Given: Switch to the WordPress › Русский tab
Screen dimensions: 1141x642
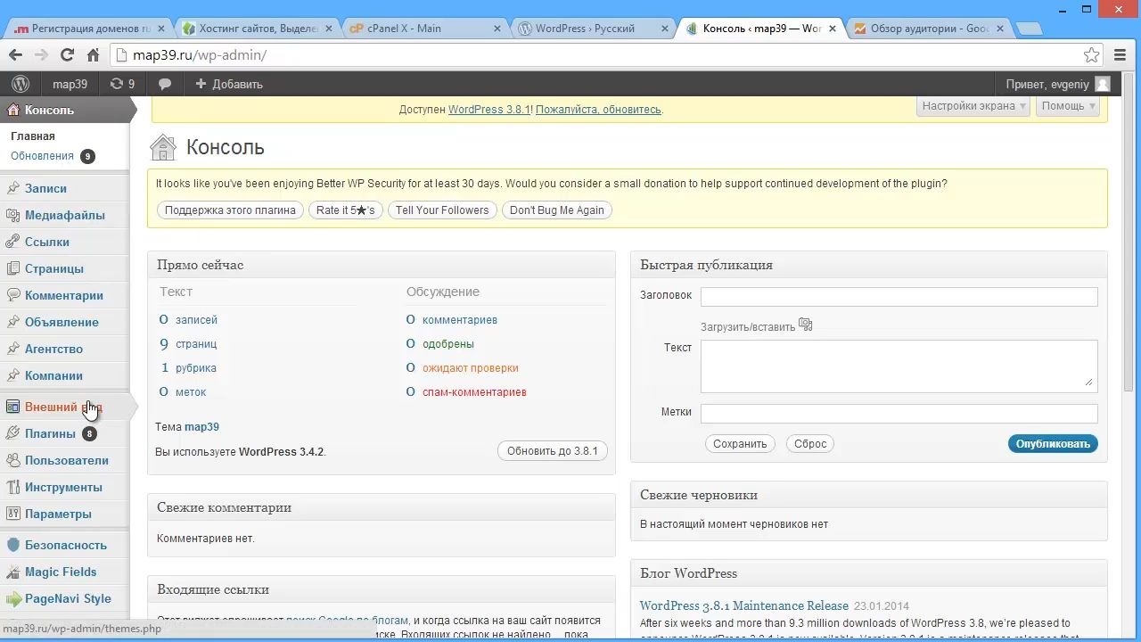Looking at the screenshot, I should pyautogui.click(x=593, y=29).
